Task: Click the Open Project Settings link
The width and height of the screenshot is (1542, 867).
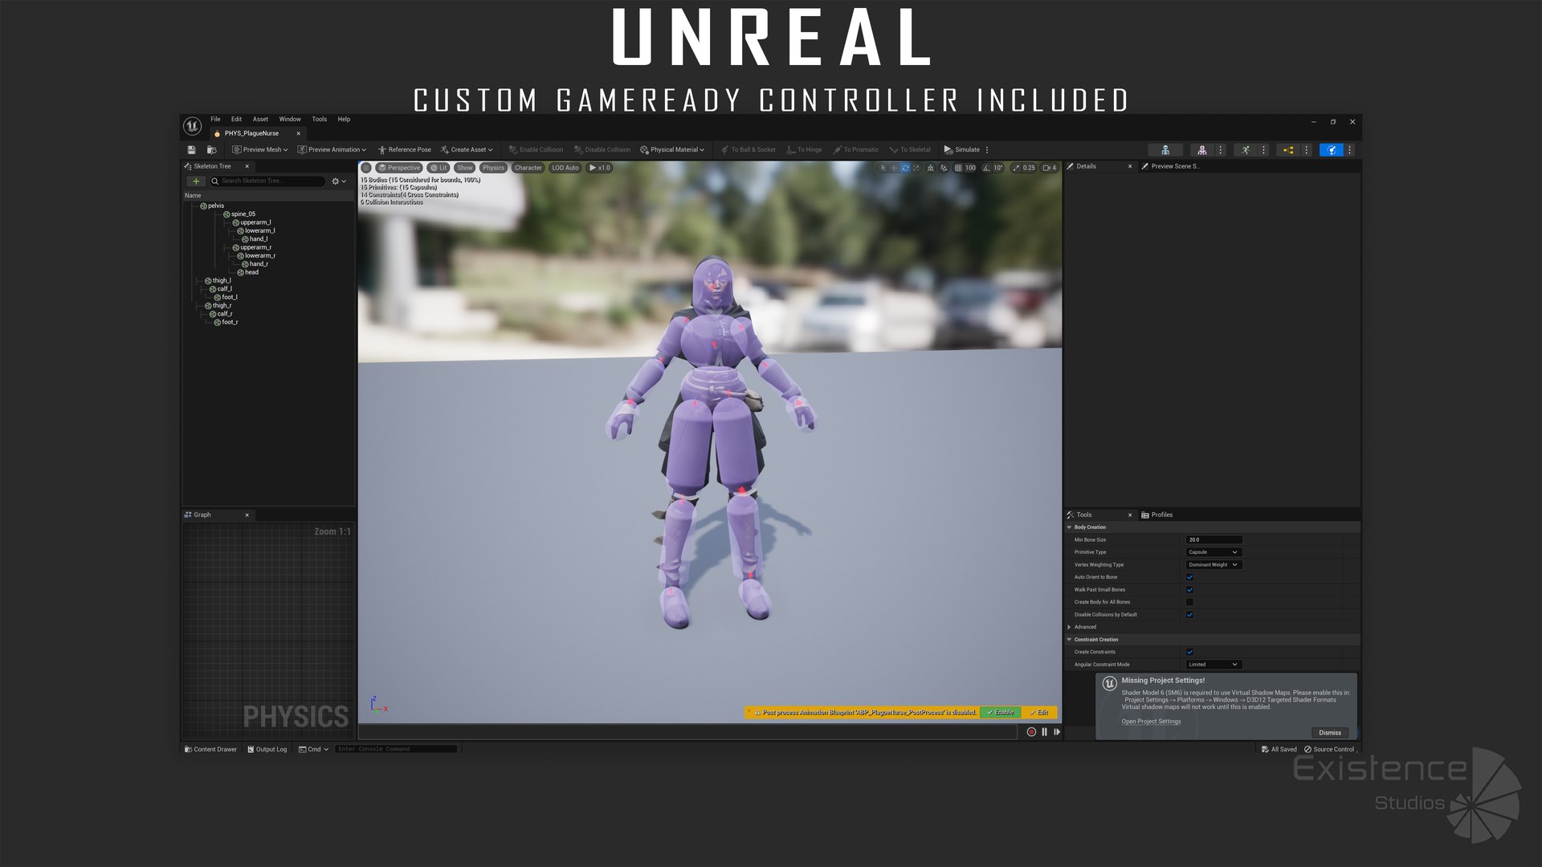Action: point(1151,722)
